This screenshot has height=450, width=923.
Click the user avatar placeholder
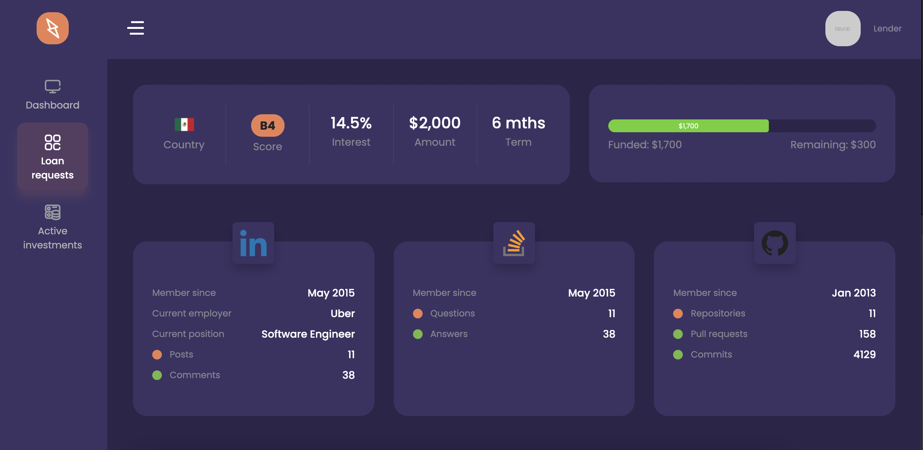pos(842,29)
